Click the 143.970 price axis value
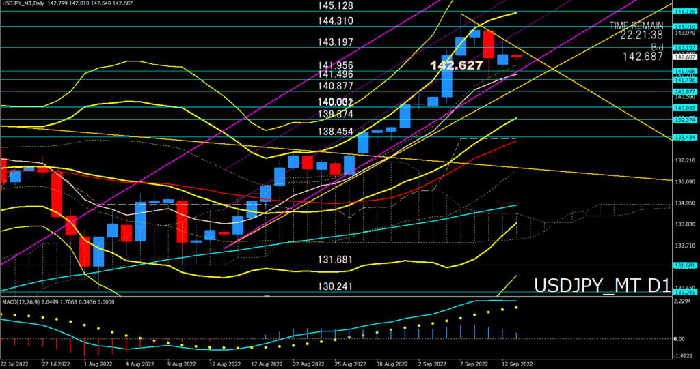 pos(684,33)
